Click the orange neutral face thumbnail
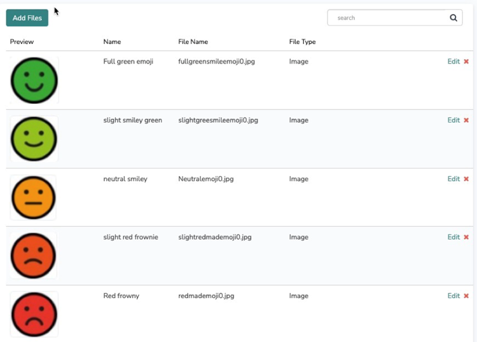 [34, 197]
